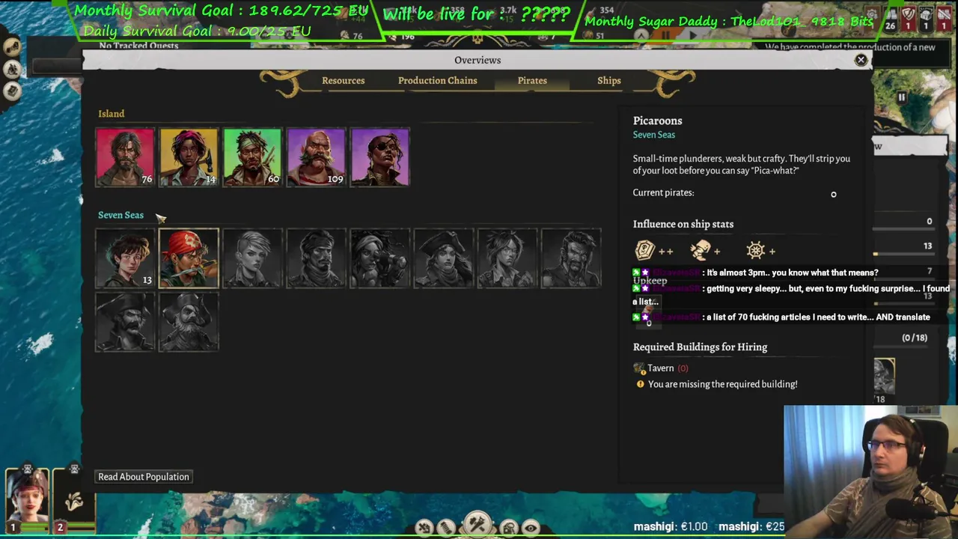This screenshot has height=539, width=958.
Task: Select the Pirates tab
Action: coord(532,80)
